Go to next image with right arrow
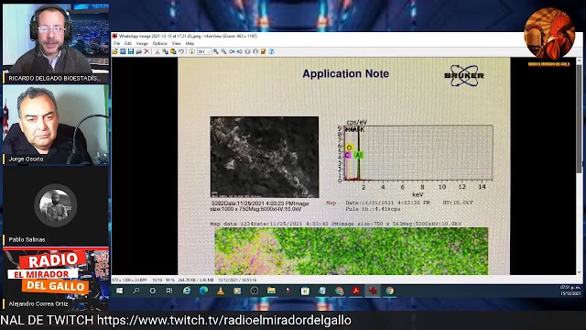Image resolution: width=586 pixels, height=330 pixels. click(240, 51)
